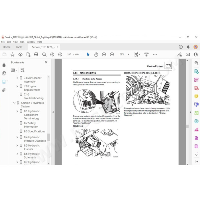This screenshot has height=200, width=200.
Task: Open the security lock panel
Action: click(4, 65)
